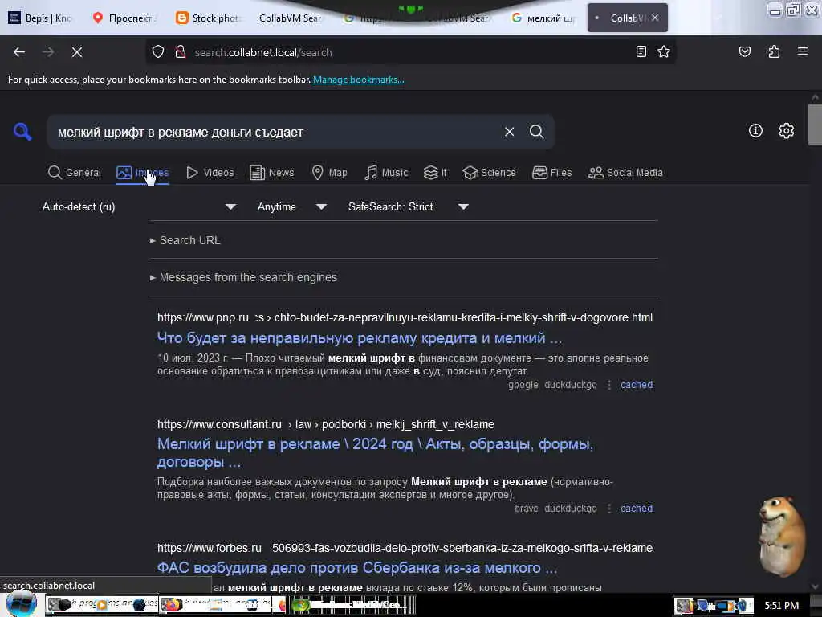Close the active CollabVM tab
Screen dimensions: 822x617
click(655, 18)
